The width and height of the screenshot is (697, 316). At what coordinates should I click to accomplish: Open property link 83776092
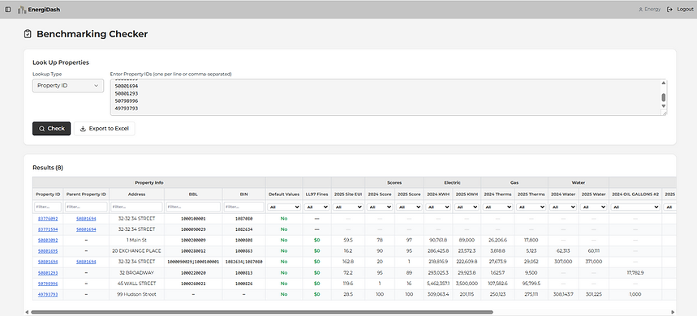(x=48, y=219)
